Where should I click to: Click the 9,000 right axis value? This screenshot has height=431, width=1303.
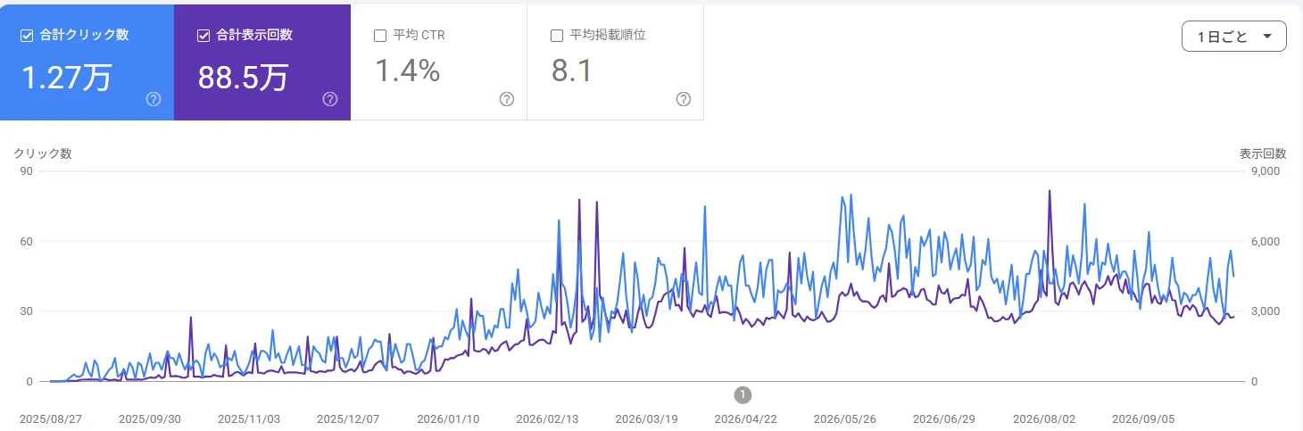coord(1267,171)
